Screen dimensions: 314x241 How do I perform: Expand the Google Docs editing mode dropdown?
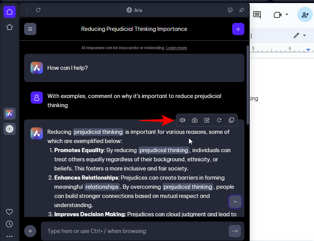coord(304,35)
